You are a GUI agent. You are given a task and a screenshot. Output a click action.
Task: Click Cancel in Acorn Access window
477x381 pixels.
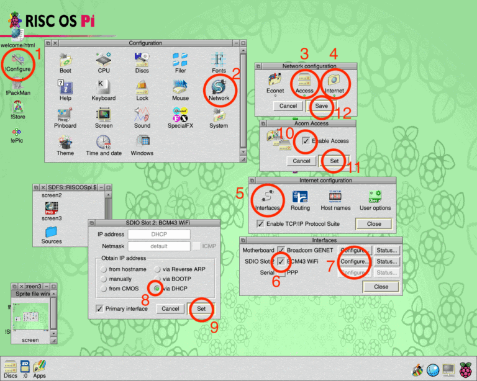pos(301,161)
